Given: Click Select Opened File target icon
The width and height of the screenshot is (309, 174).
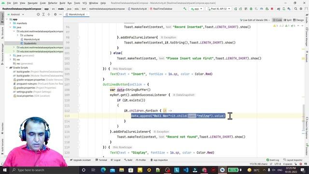Looking at the screenshot, I should (38, 14).
